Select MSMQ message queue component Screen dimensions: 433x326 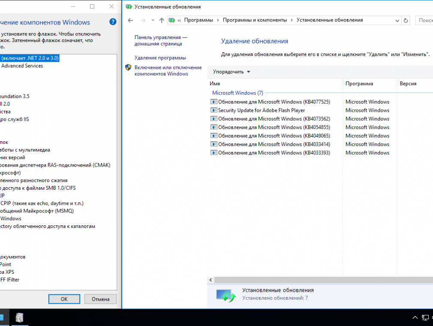pos(37,211)
